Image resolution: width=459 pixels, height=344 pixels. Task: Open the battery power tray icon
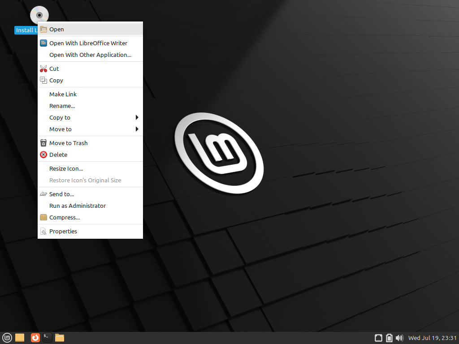click(389, 338)
